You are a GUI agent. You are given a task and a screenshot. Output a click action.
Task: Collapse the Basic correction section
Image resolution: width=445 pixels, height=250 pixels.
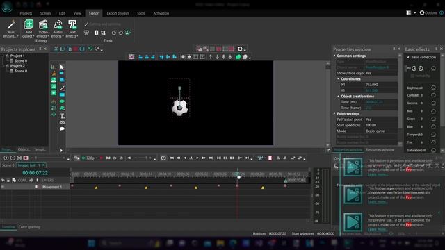(x=408, y=57)
